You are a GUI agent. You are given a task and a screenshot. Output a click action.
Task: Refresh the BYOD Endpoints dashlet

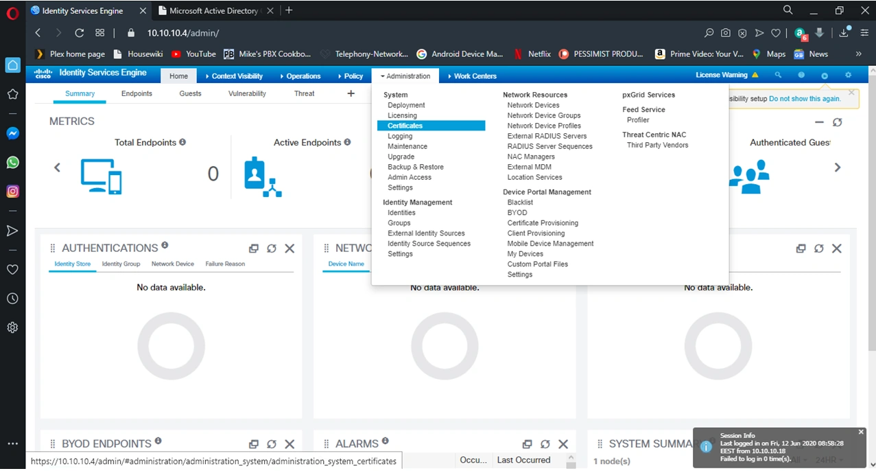tap(272, 444)
